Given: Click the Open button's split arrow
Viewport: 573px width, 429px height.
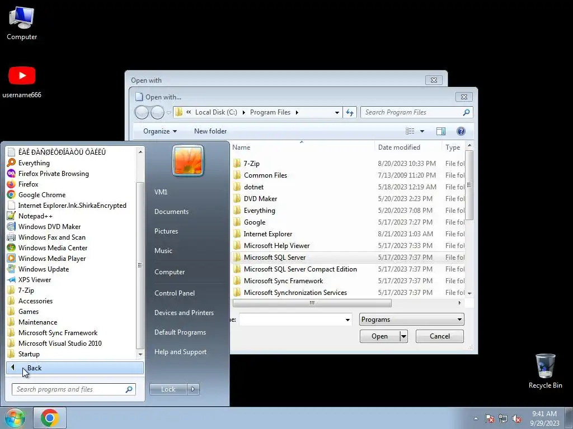Looking at the screenshot, I should point(403,336).
